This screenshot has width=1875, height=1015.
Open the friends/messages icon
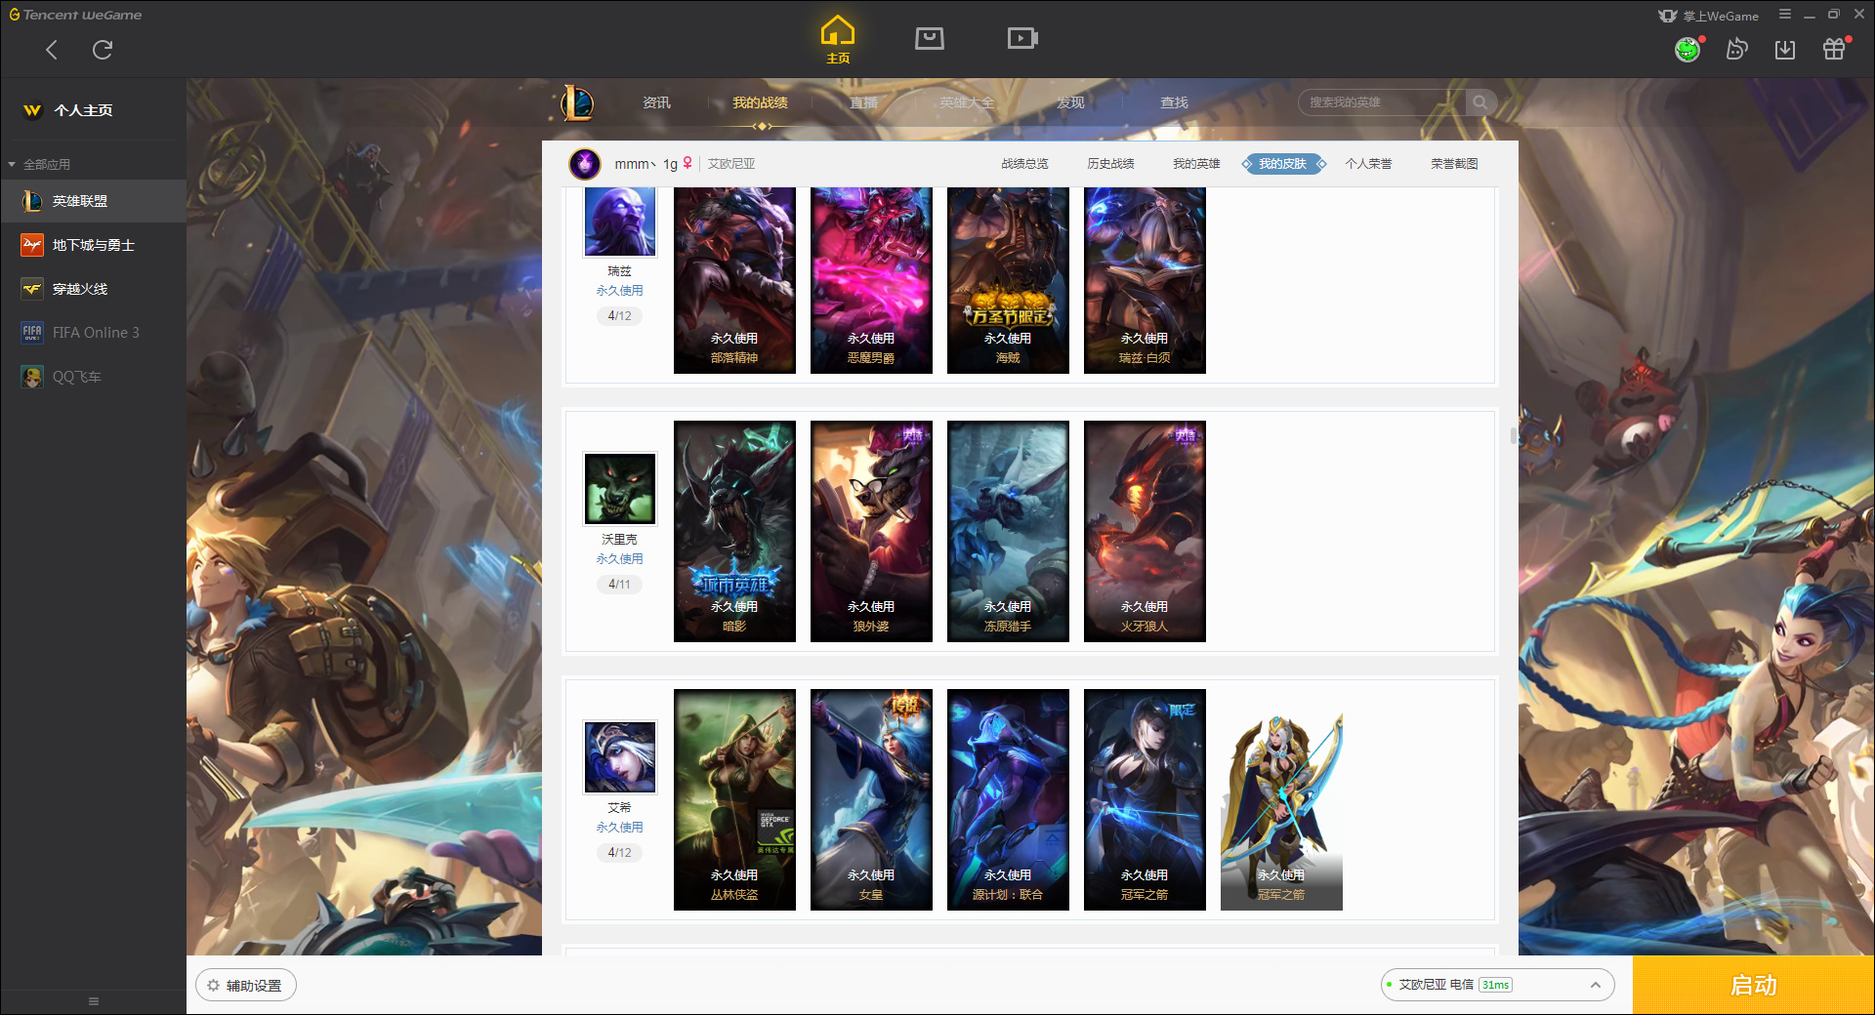1736,49
